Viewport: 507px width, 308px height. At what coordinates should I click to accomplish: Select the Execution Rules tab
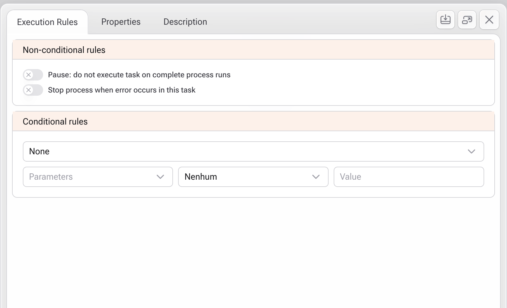(x=47, y=22)
